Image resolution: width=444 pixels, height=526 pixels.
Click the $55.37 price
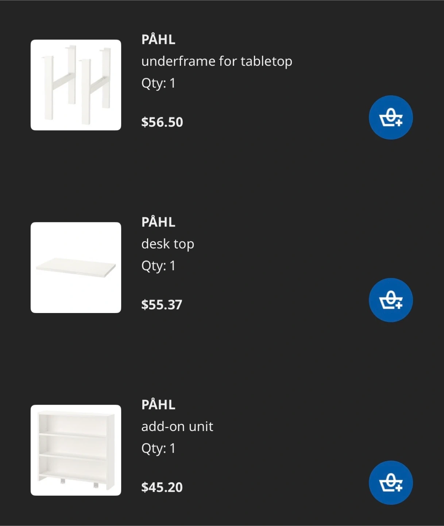tap(162, 305)
